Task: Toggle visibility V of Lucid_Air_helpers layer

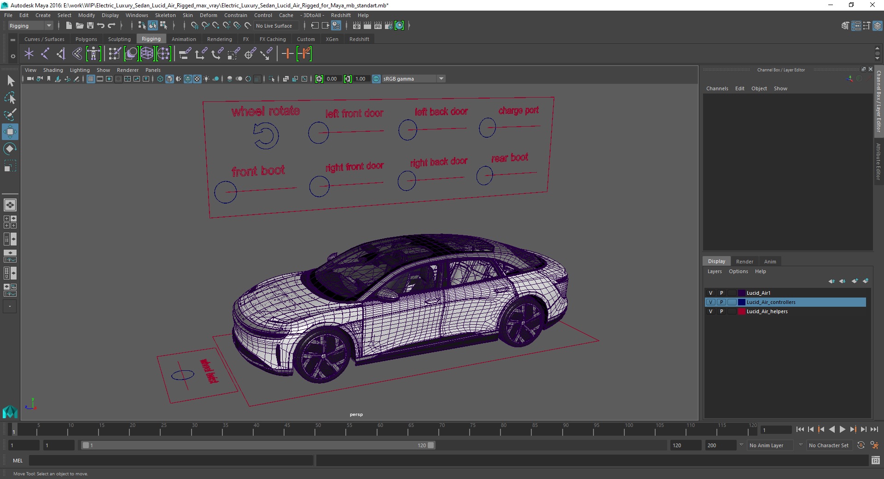Action: point(710,311)
